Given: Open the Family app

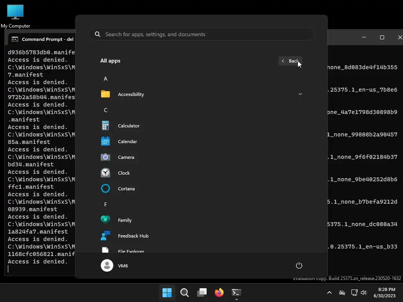Looking at the screenshot, I should [201, 220].
